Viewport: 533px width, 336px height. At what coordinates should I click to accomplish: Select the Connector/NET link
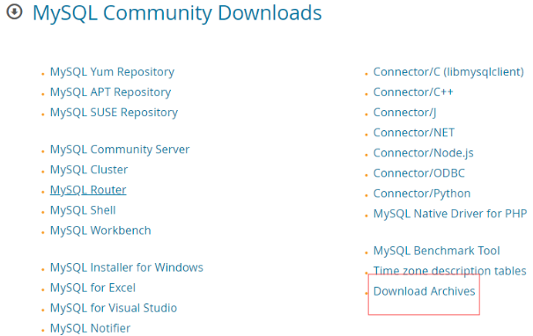pyautogui.click(x=414, y=133)
